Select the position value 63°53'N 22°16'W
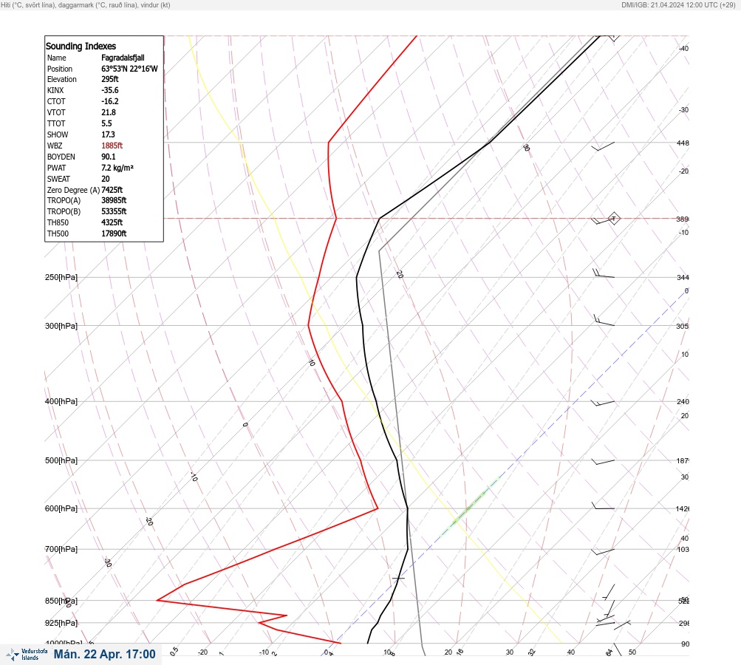741x665 pixels. [129, 69]
